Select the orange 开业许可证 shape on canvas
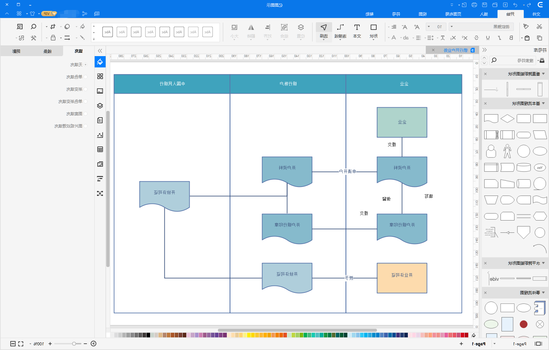549x350 pixels. 402,278
